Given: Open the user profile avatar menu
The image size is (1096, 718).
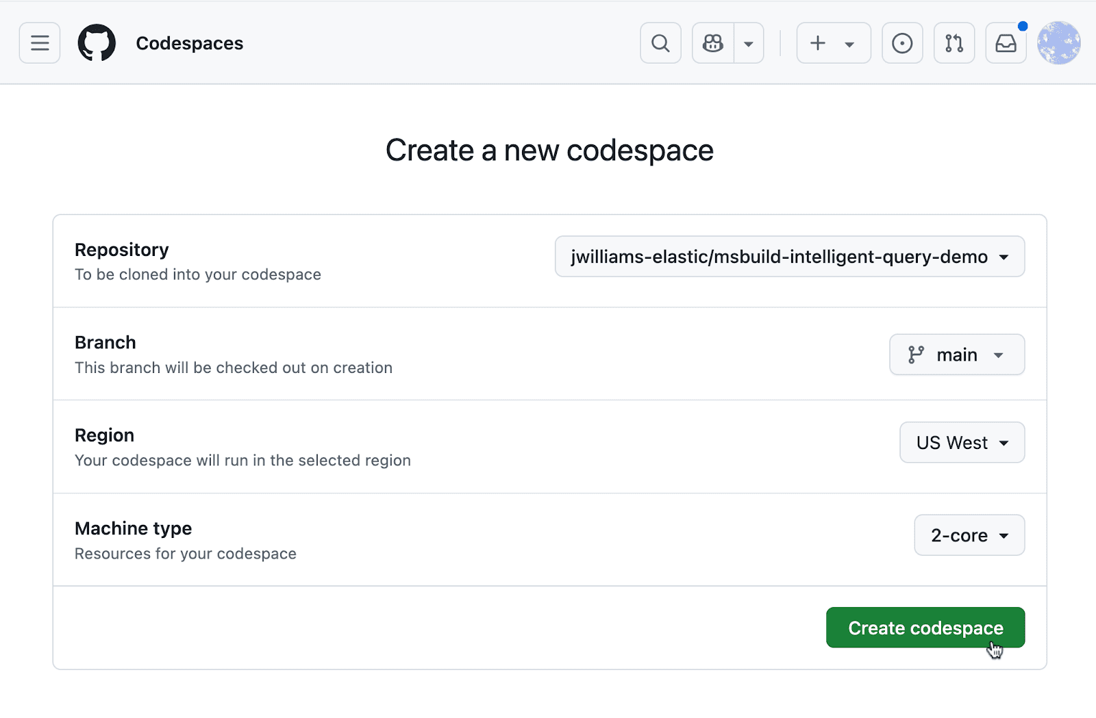Looking at the screenshot, I should (1058, 43).
